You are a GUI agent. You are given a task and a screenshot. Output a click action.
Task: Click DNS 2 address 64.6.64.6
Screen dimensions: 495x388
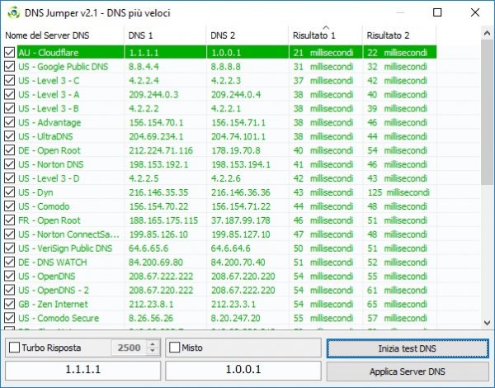[230, 248]
